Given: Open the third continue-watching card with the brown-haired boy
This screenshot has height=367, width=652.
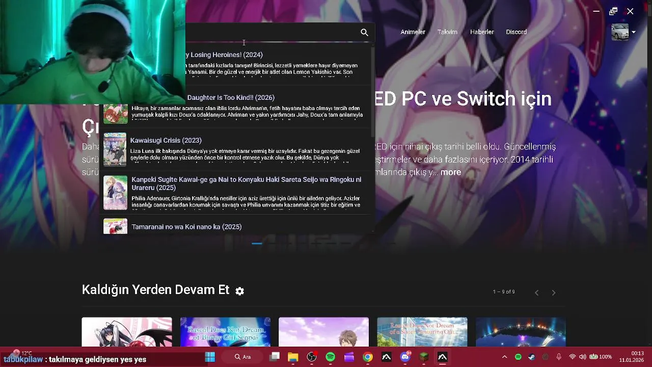Looking at the screenshot, I should point(323,332).
